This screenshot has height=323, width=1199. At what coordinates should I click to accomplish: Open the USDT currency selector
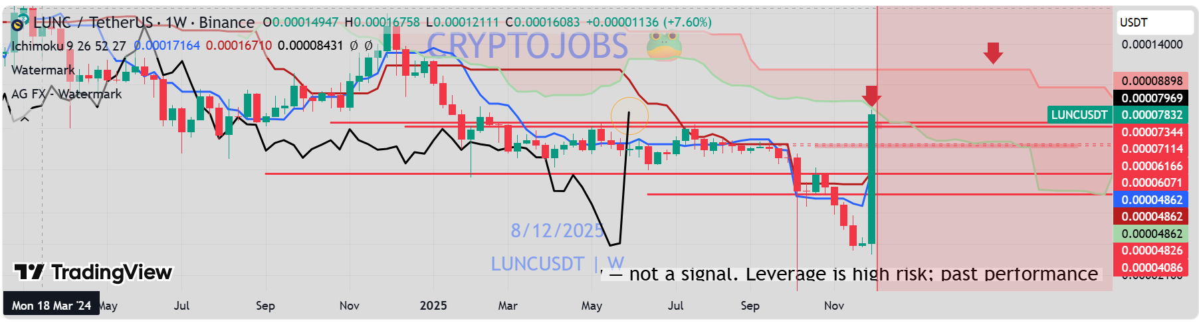tap(1155, 23)
